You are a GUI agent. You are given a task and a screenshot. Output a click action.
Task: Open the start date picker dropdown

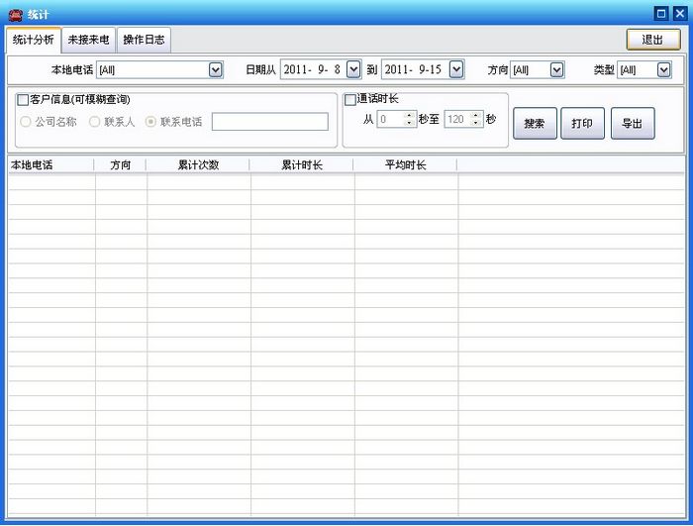[353, 70]
